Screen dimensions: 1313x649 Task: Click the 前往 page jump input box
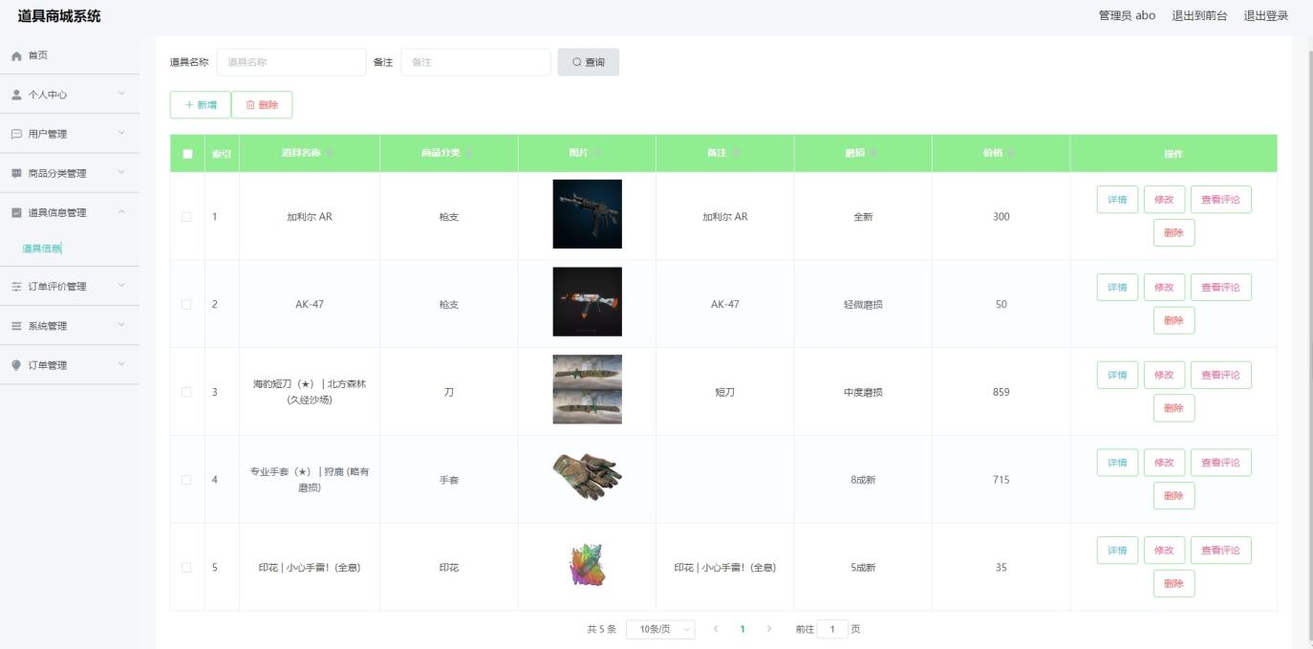832,629
